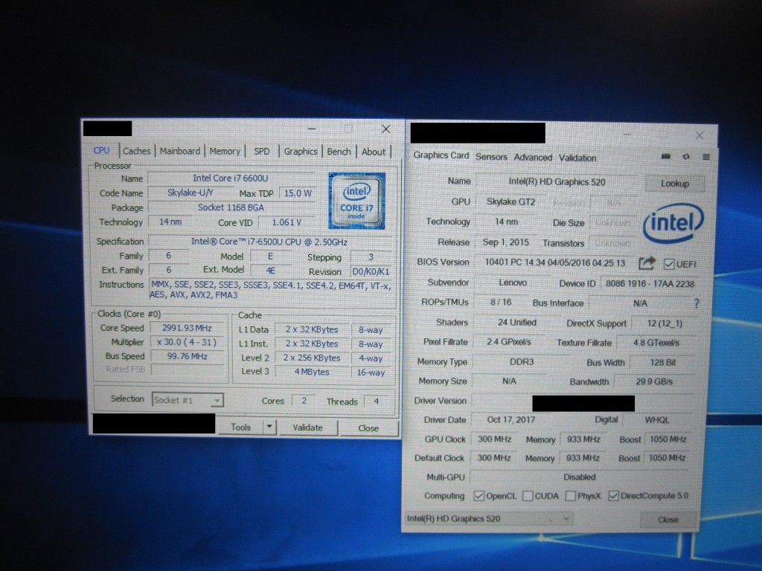Toggle the CUDA checkbox

tap(528, 496)
